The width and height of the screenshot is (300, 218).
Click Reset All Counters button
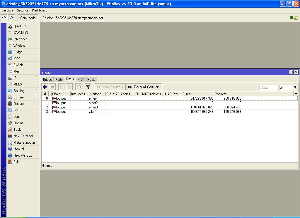tap(144, 87)
